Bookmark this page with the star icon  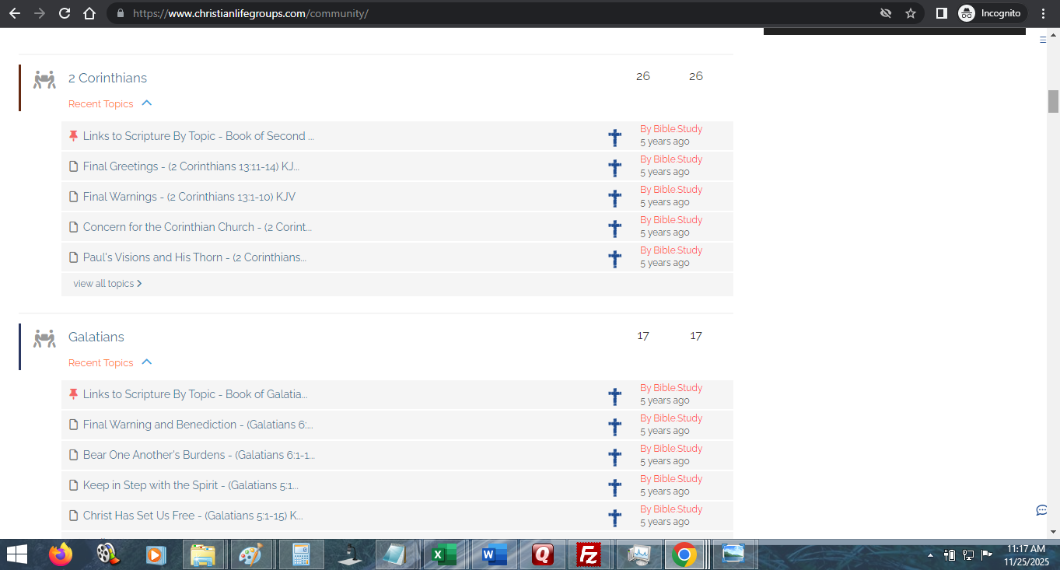click(911, 13)
